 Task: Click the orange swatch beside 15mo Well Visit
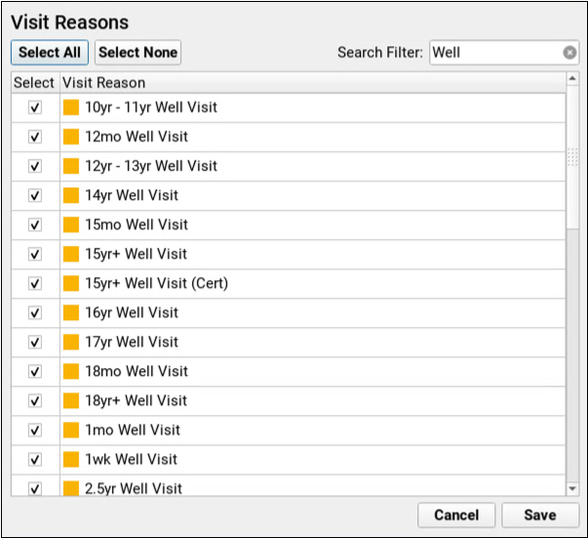(71, 225)
